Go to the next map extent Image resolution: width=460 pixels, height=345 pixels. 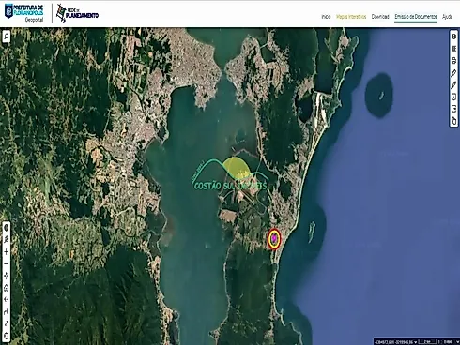[x=6, y=312]
